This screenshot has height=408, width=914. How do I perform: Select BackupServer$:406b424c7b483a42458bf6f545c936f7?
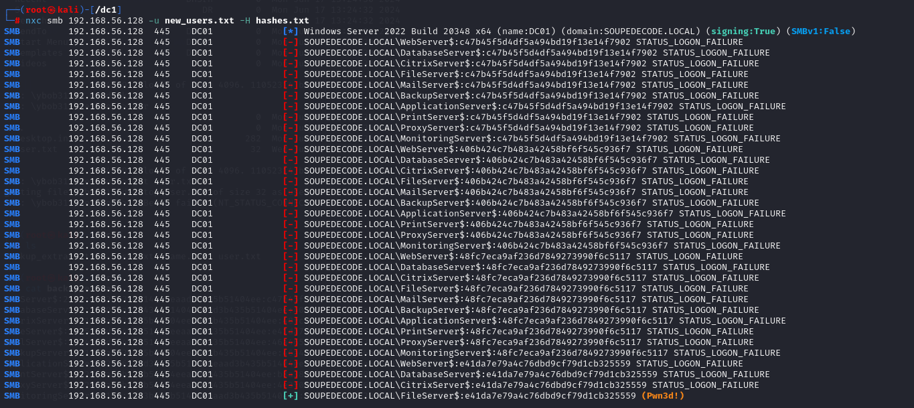click(x=524, y=203)
